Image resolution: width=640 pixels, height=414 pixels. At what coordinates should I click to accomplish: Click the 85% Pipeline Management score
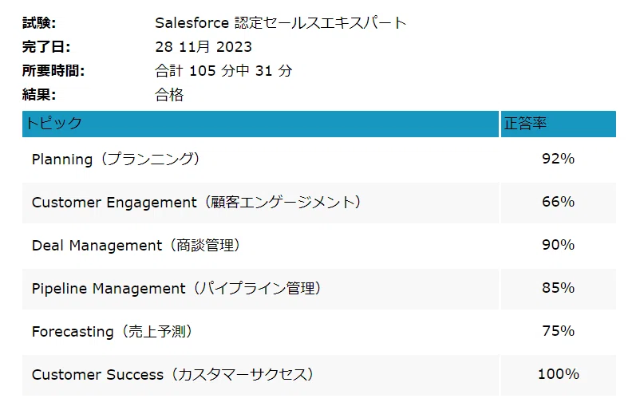point(558,288)
